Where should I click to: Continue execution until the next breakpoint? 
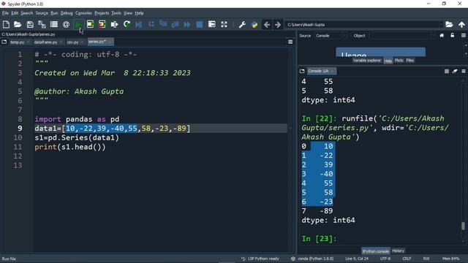[187, 24]
